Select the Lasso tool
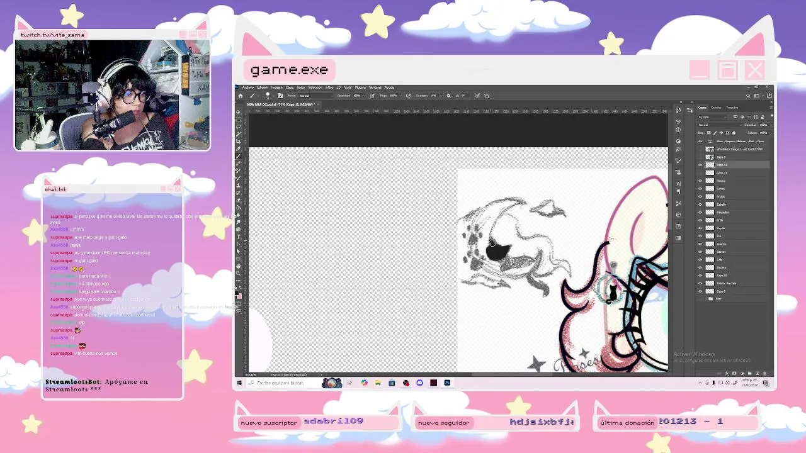806x453 pixels. point(238,126)
